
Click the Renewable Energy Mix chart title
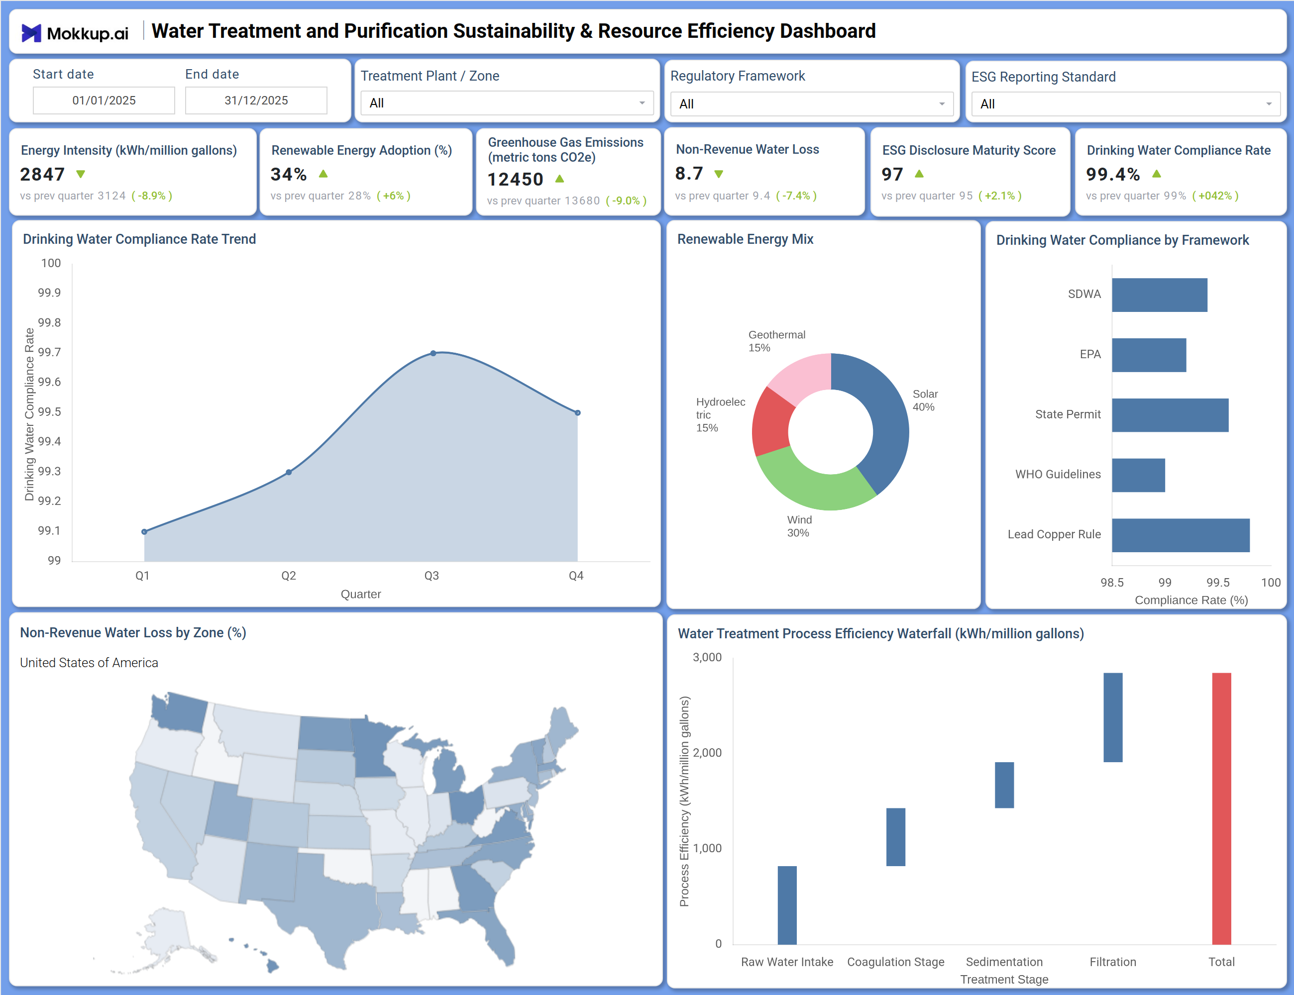(x=746, y=239)
